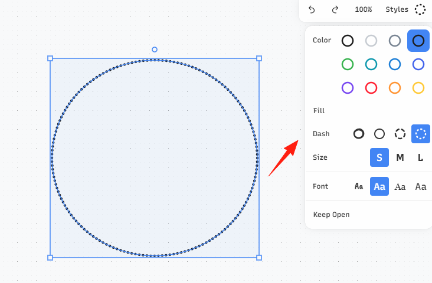Click inside the dotted ellipse shape
This screenshot has width=432, height=283.
[x=155, y=158]
